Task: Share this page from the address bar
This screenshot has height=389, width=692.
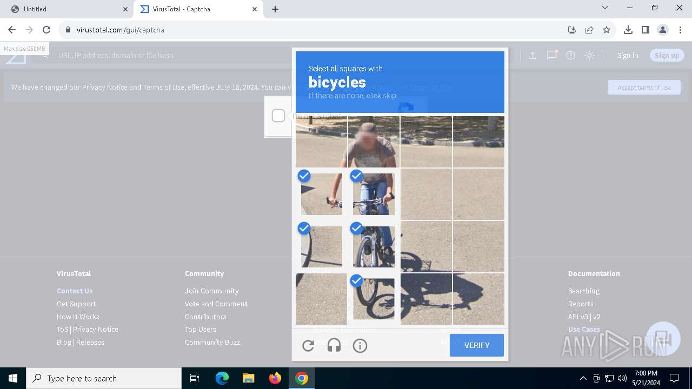Action: tap(589, 30)
